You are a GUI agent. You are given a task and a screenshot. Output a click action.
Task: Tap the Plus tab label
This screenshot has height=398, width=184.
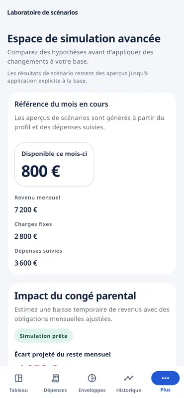pyautogui.click(x=165, y=390)
